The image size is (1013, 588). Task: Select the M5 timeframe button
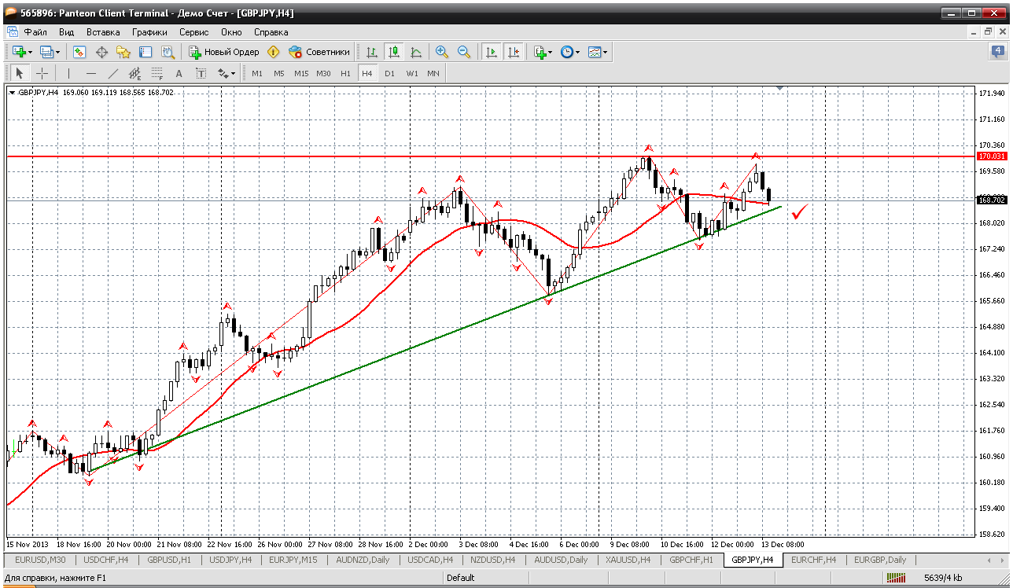(x=279, y=73)
